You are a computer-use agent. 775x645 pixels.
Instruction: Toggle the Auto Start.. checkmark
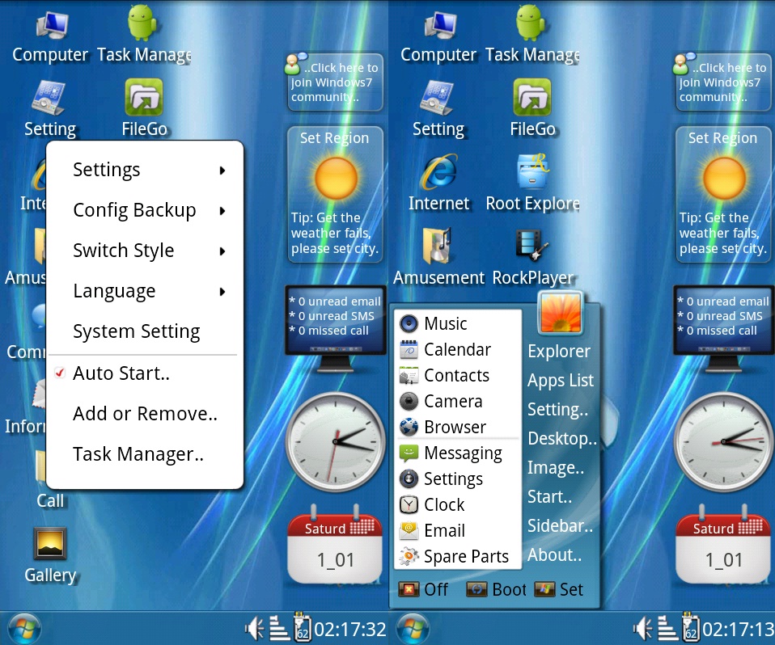point(60,373)
